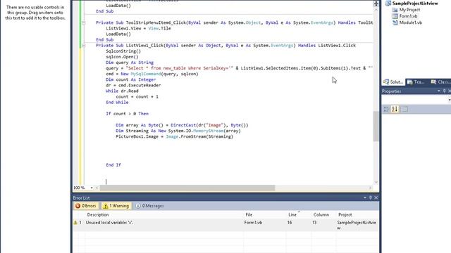Open Error List window options dropdown
This screenshot has height=253, width=451.
365,197
